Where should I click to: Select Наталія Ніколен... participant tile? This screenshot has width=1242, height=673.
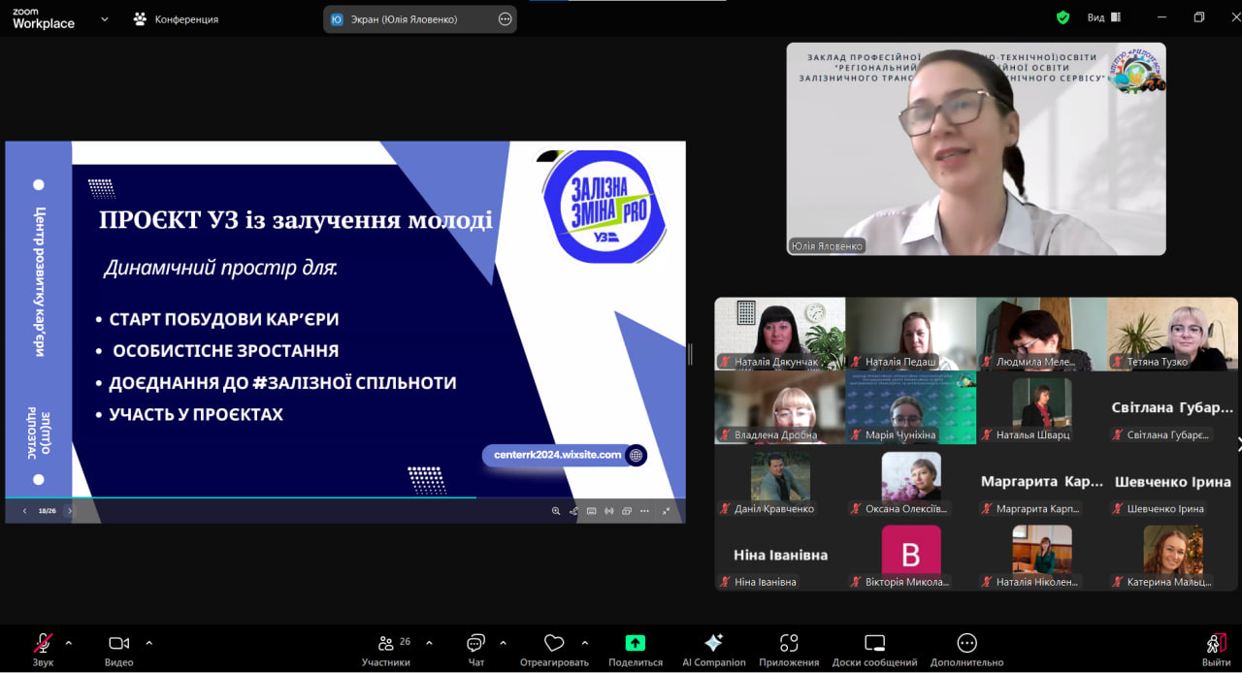pos(1041,555)
